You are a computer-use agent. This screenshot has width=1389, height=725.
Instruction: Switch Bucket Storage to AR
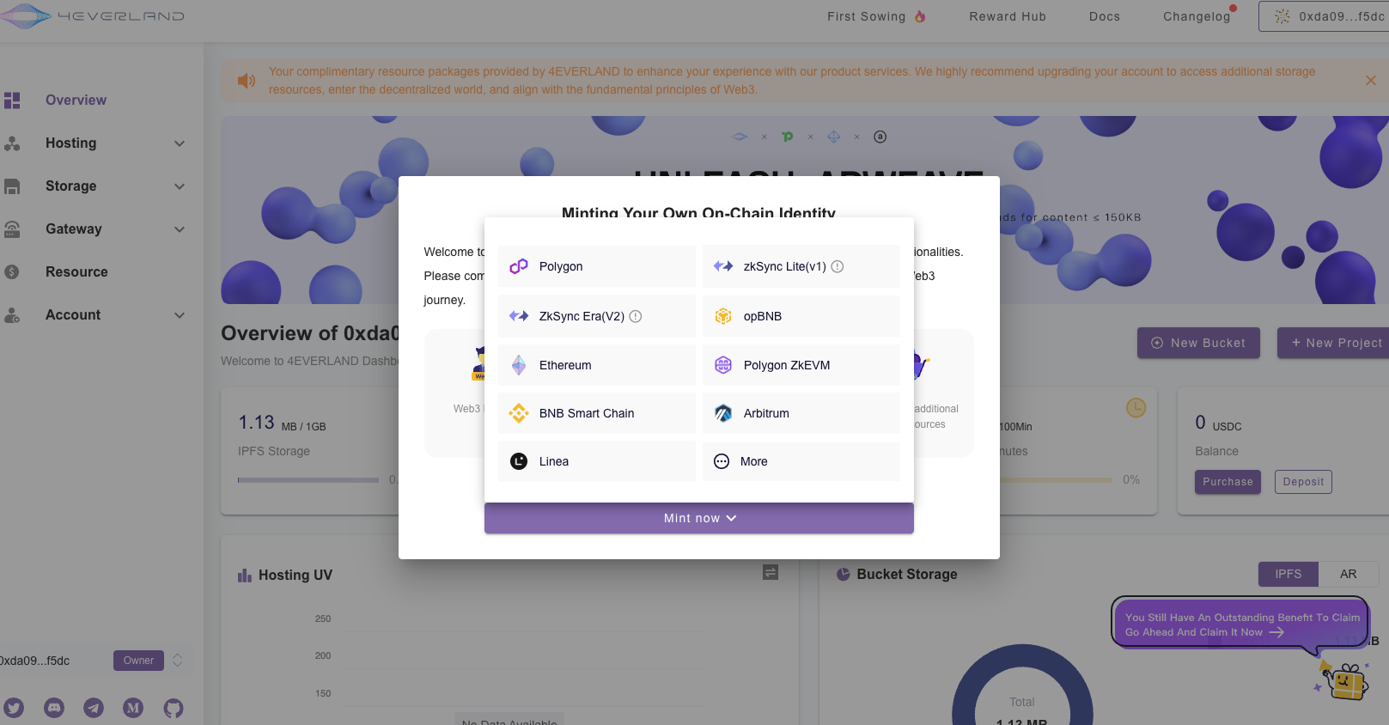[1349, 574]
